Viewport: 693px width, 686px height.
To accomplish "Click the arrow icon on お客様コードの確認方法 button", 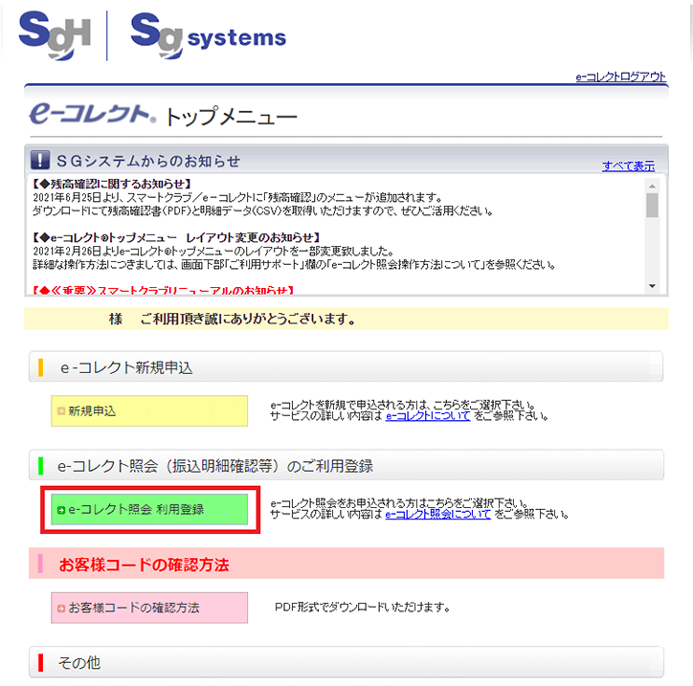I will pos(61,609).
